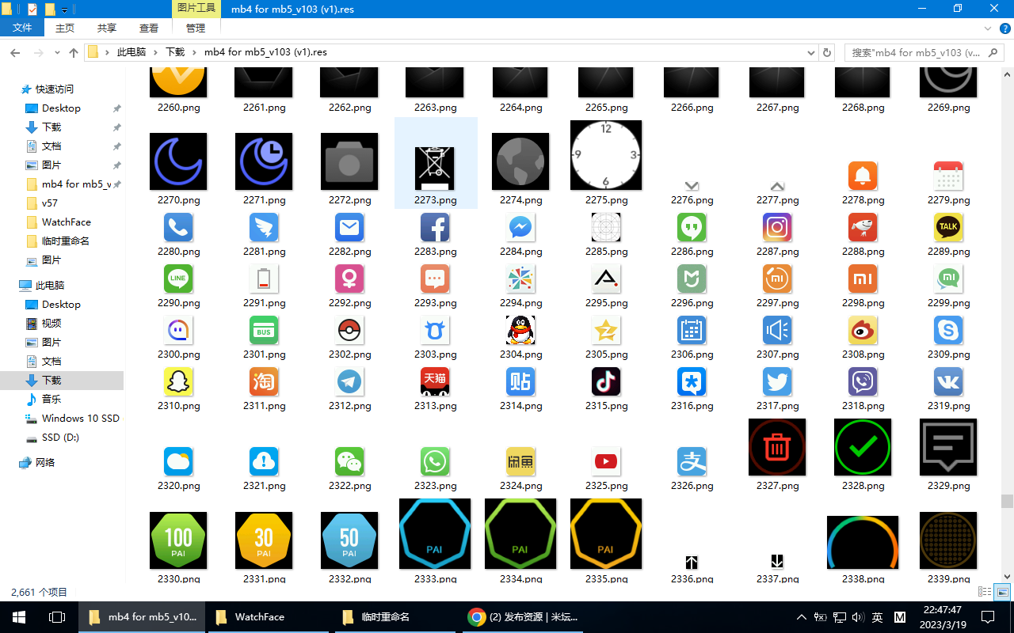The image size is (1014, 633).
Task: Click 此电脑 in the address breadcrumb
Action: 132,52
